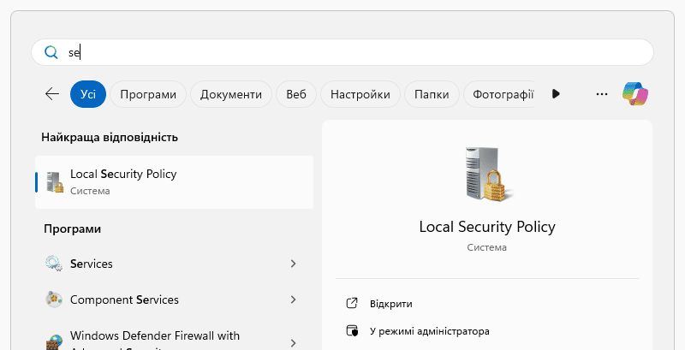Choose the Настройки filter tab

[x=360, y=94]
